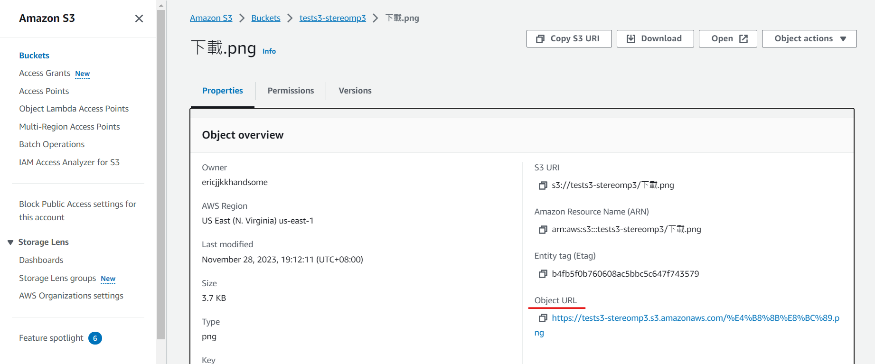
Task: Select the Type value png
Action: click(x=209, y=337)
